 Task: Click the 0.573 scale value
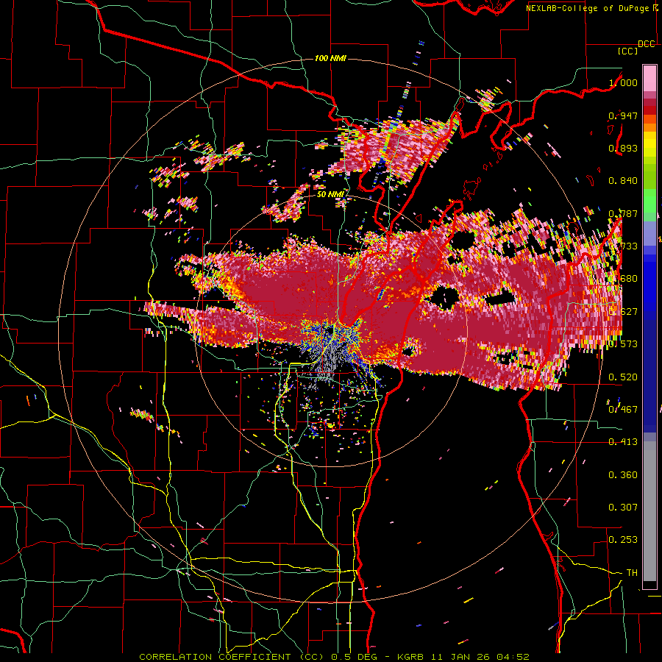click(623, 344)
